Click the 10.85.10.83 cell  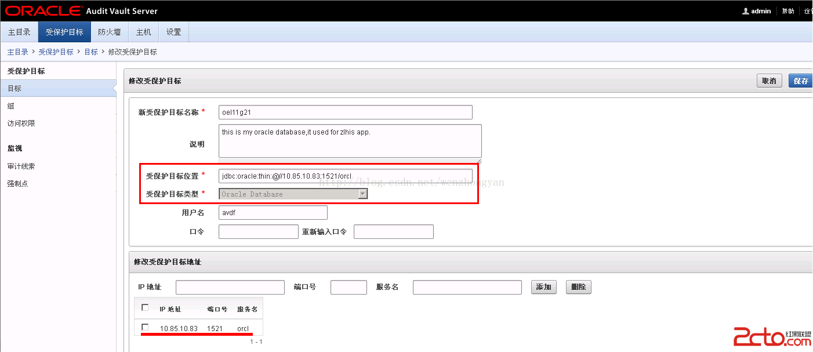click(x=179, y=329)
